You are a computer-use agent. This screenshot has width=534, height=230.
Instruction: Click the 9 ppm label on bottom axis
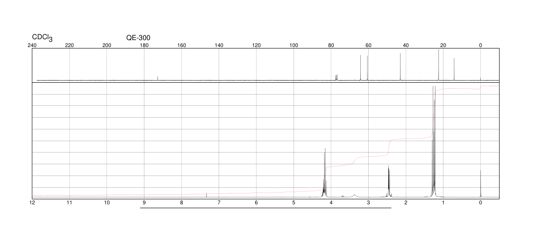pos(144,203)
